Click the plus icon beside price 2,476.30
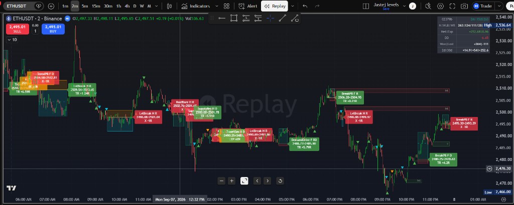Viewport: 514px width, 205px height. coord(489,169)
